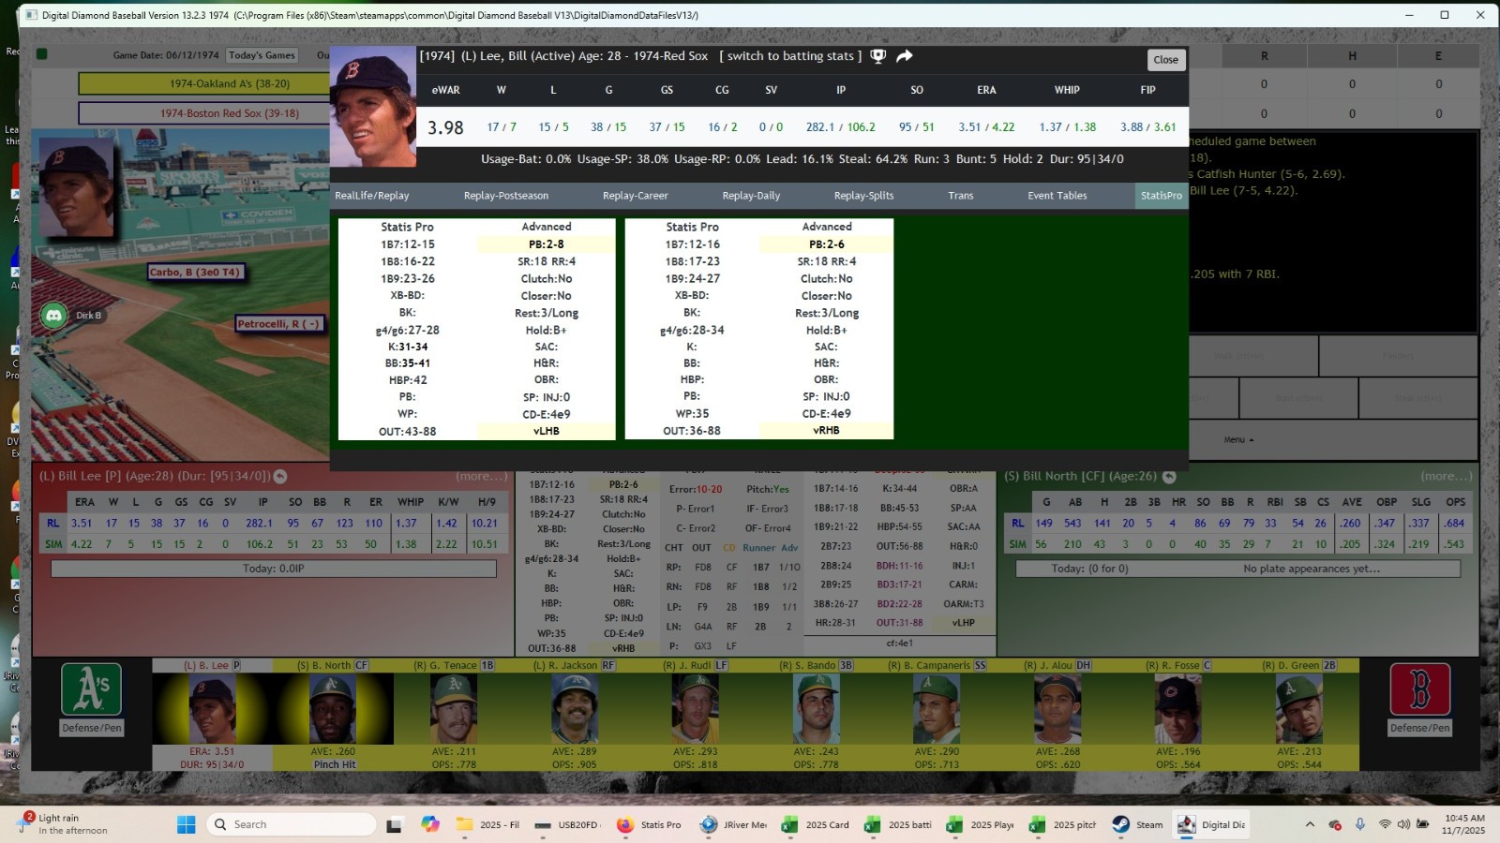Expand (more...) in Bill Lee panel
Screen dimensions: 1500x843
pyautogui.click(x=481, y=476)
